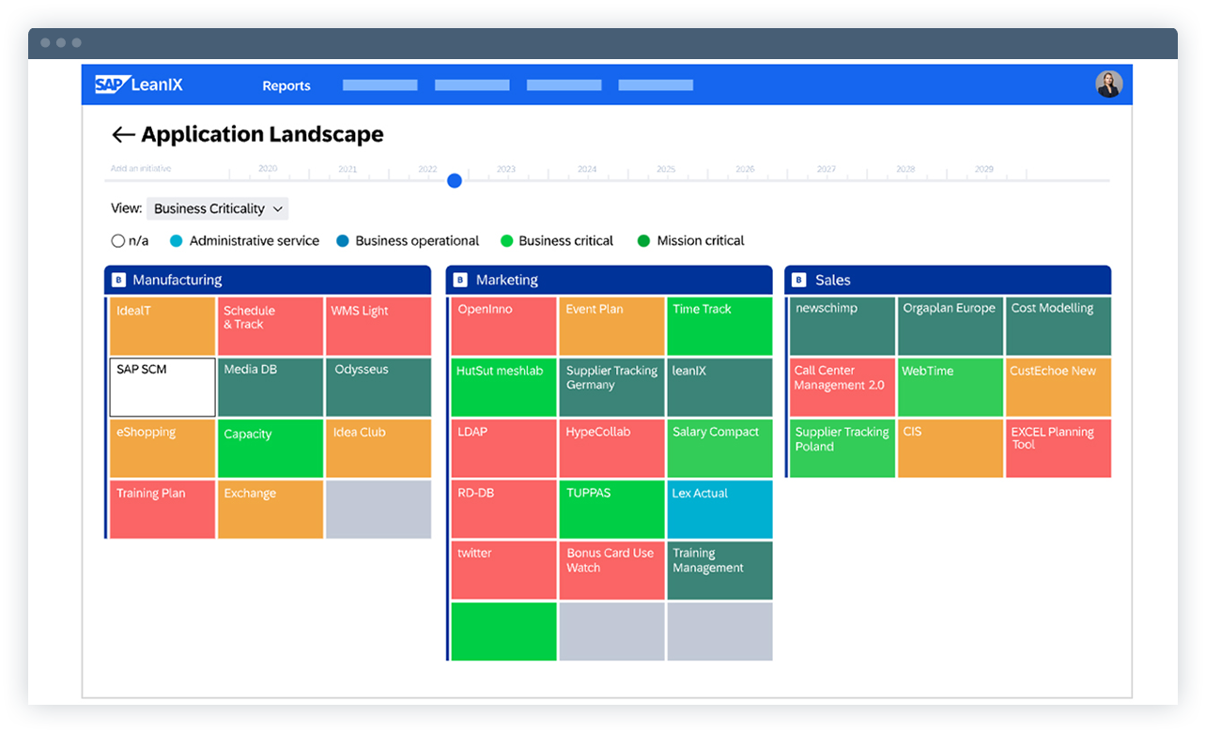Toggle the Mission critical legend indicator
1206x732 pixels.
tap(643, 240)
